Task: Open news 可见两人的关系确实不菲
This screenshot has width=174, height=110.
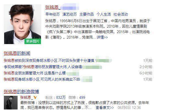Action: (x=42, y=79)
